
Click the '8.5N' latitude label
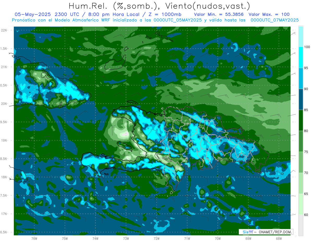(4, 159)
